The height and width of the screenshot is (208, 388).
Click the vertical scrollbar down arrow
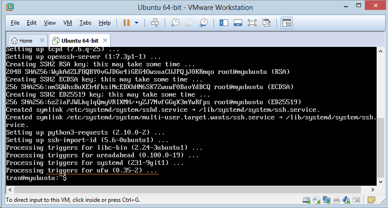380,182
